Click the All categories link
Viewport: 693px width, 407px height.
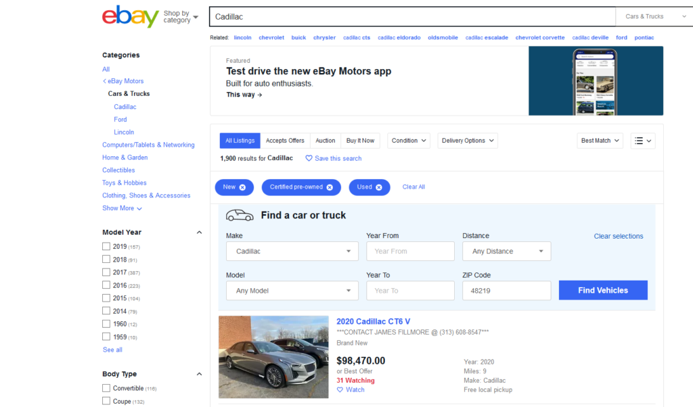pos(106,70)
